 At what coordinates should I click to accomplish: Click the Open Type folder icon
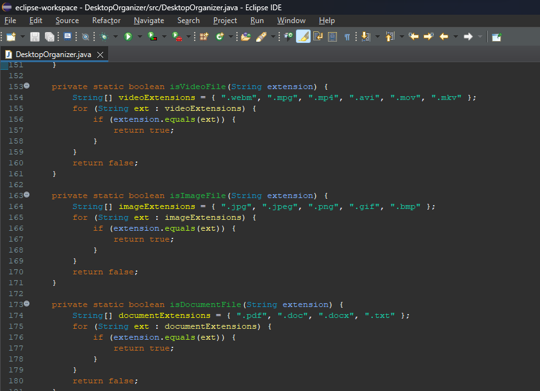point(245,37)
